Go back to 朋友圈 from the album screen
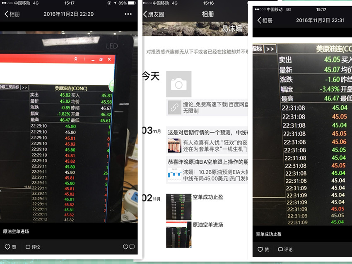 (154, 15)
